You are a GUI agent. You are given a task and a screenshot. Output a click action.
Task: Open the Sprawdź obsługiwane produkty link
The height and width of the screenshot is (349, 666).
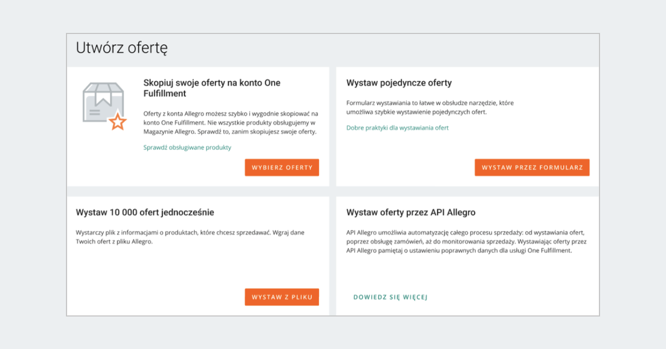[187, 147]
